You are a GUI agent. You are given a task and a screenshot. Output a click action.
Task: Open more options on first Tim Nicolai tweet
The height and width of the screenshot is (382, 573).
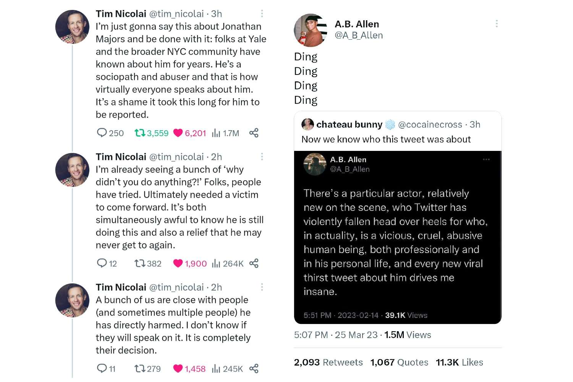pos(262,14)
